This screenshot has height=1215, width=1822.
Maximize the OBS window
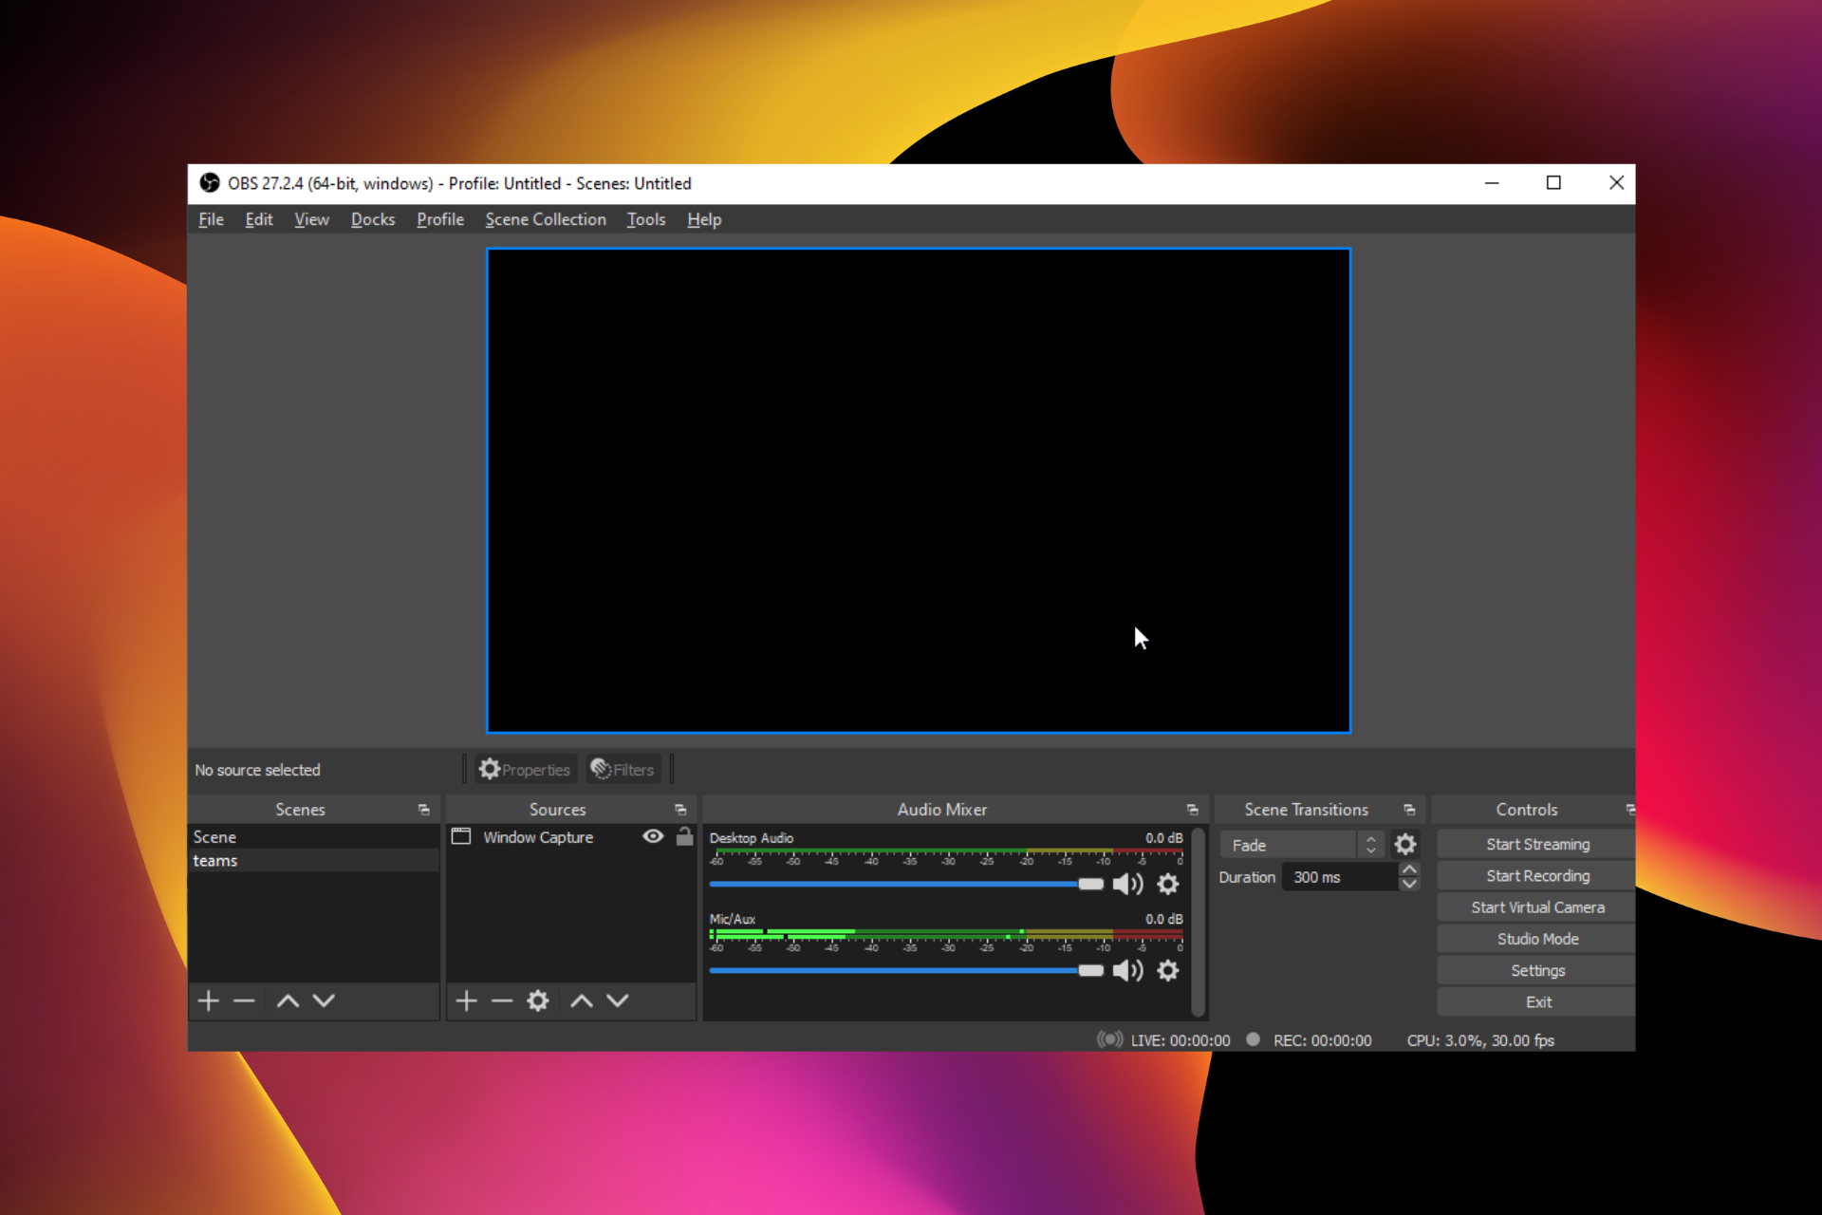pyautogui.click(x=1553, y=183)
